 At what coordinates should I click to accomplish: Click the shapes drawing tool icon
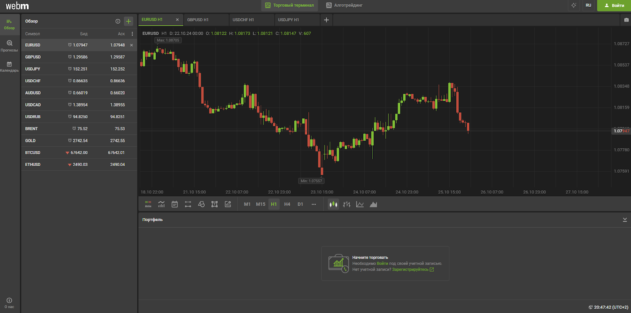coord(201,204)
